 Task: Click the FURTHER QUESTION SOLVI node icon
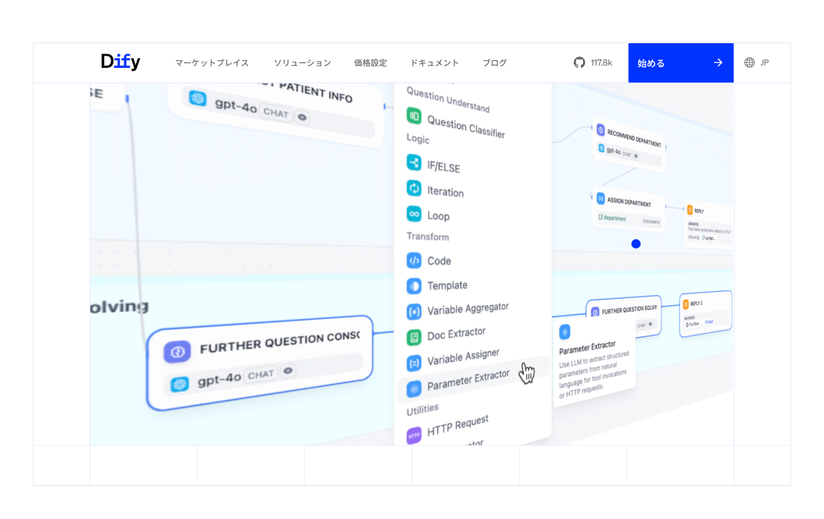[595, 312]
